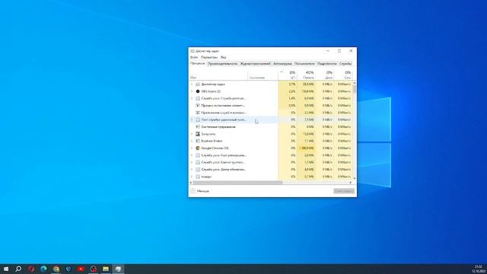Image resolution: width=487 pixels, height=274 pixels.
Task: Select the Системные прерывания row
Action: click(x=271, y=127)
